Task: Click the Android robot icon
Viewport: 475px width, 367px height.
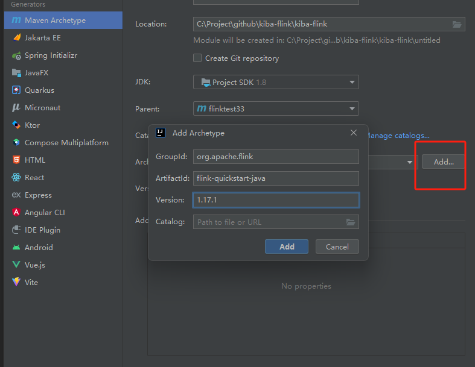Action: pyautogui.click(x=16, y=248)
